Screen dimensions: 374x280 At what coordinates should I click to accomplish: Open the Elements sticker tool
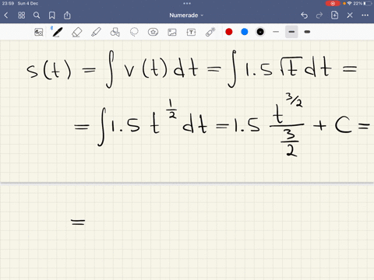point(153,32)
